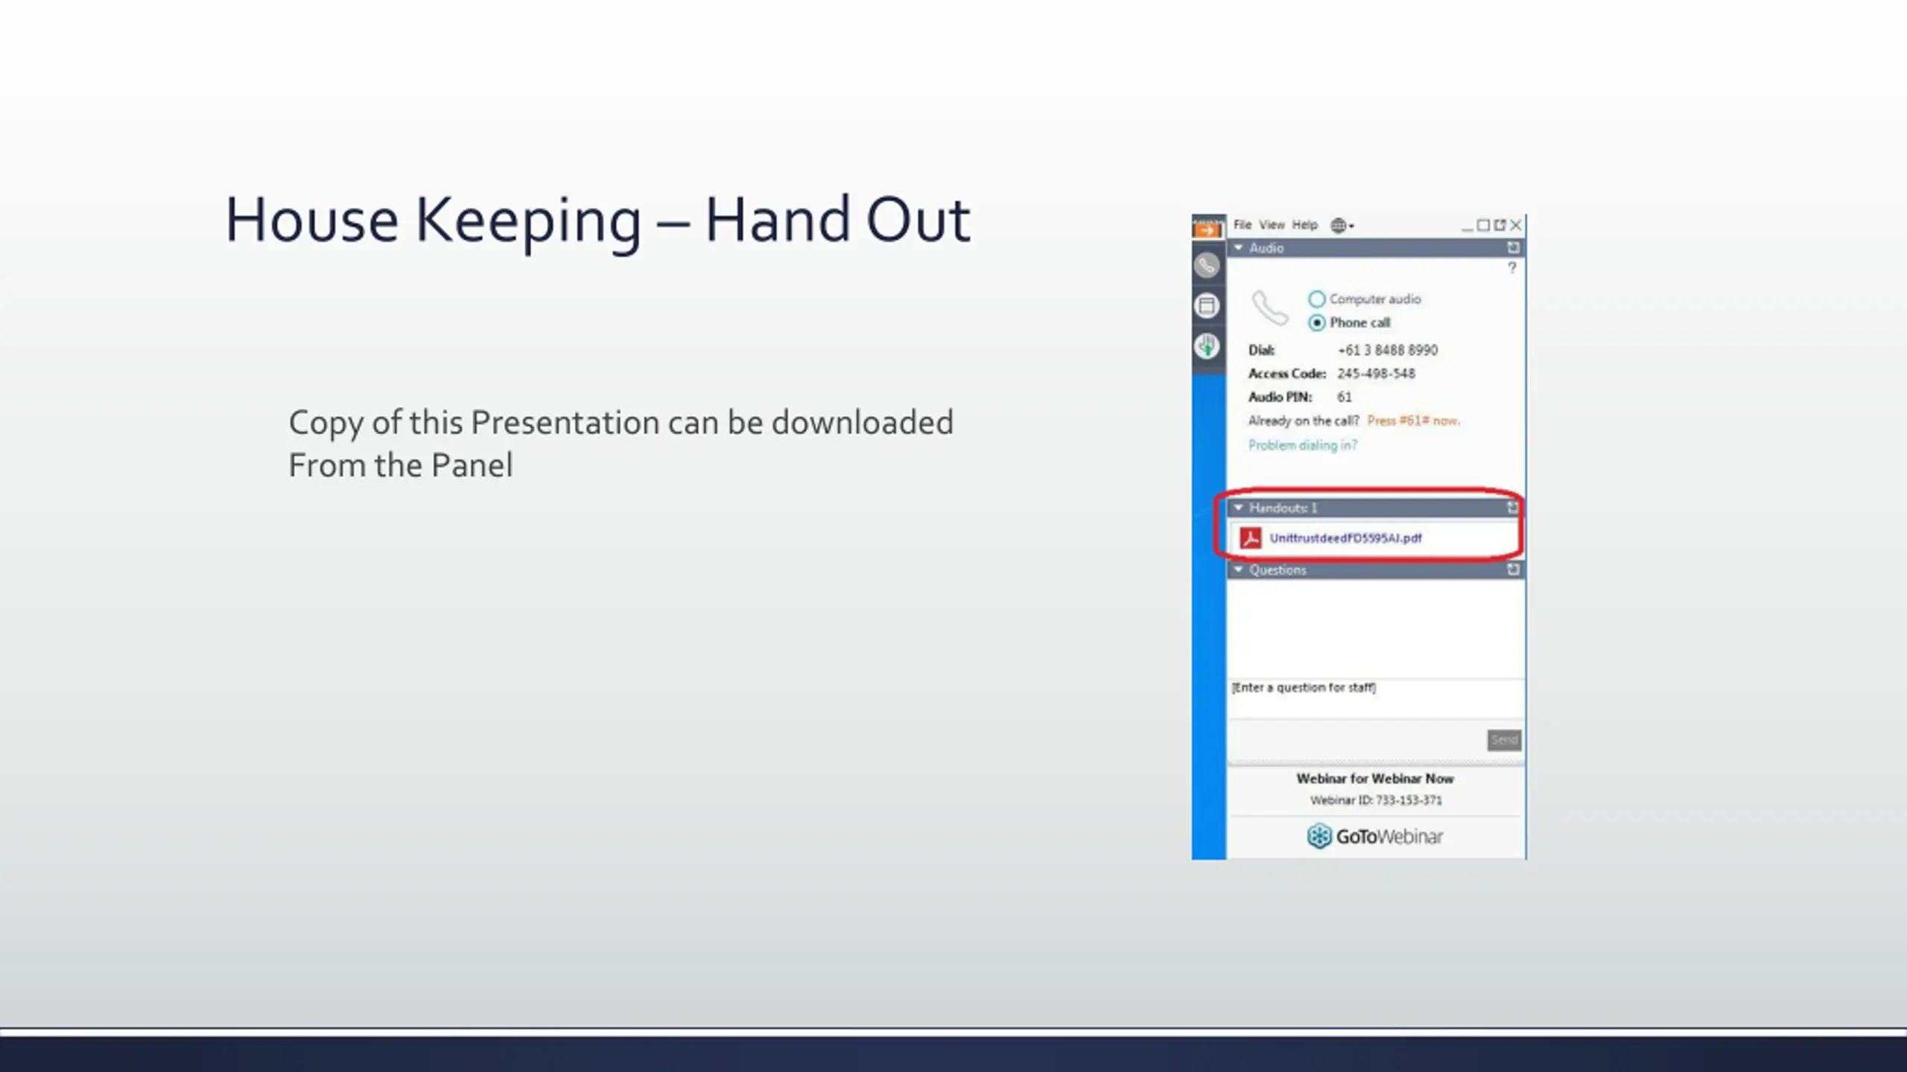Open the View menu
Image resolution: width=1907 pixels, height=1072 pixels.
tap(1272, 225)
